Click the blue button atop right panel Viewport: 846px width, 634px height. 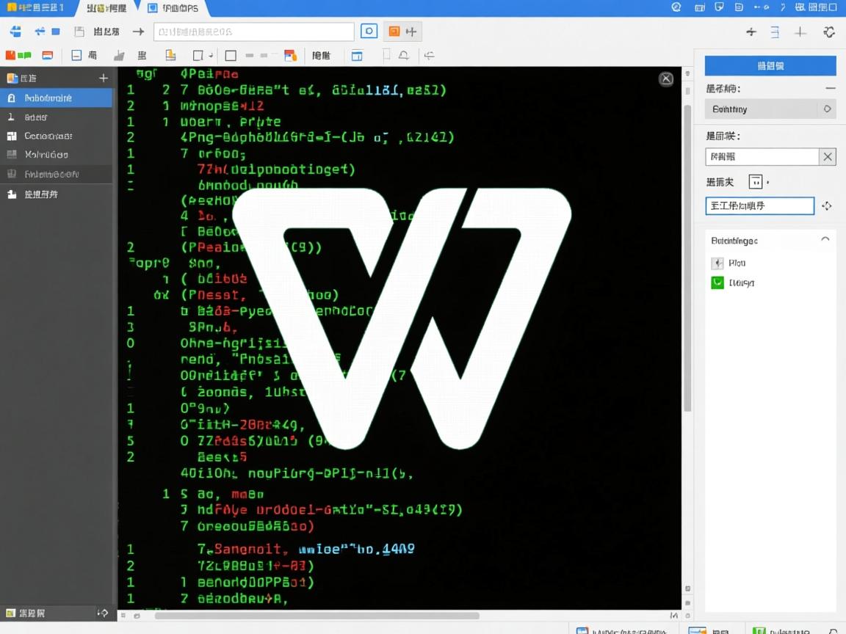770,65
